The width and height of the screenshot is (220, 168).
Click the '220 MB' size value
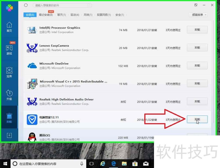click(x=123, y=138)
